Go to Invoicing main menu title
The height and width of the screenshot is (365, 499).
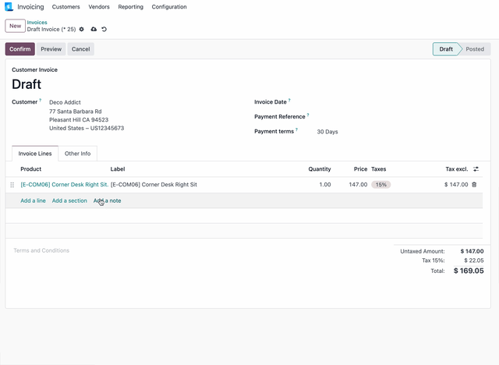coord(30,7)
